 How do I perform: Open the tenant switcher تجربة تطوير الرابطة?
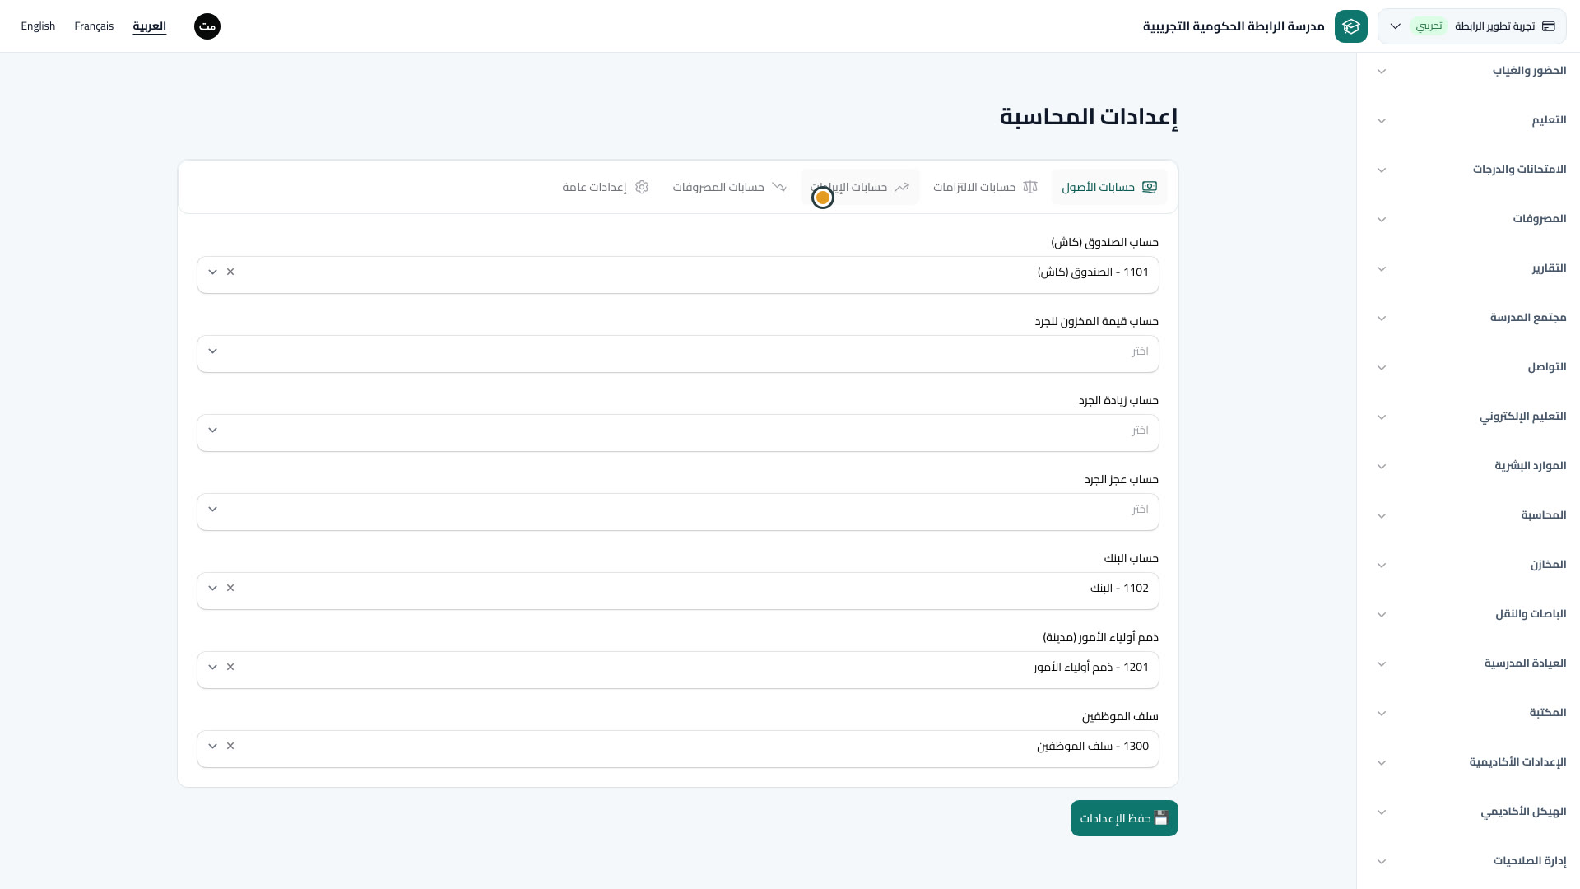[1471, 26]
